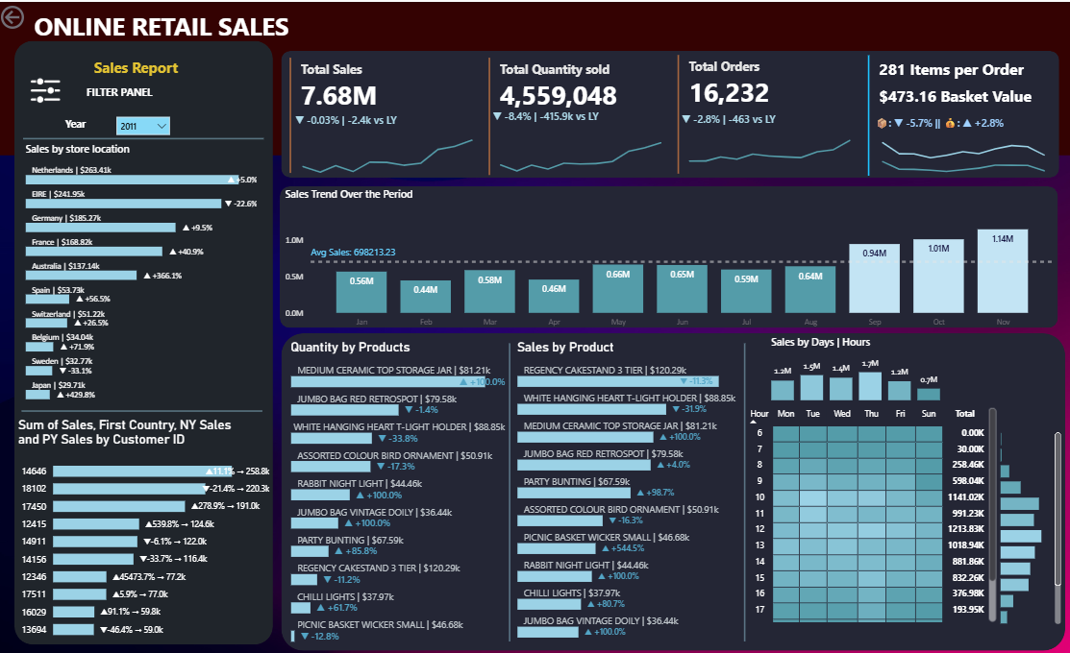Click the down triangle under Total Orders
1070x653 pixels.
click(685, 119)
